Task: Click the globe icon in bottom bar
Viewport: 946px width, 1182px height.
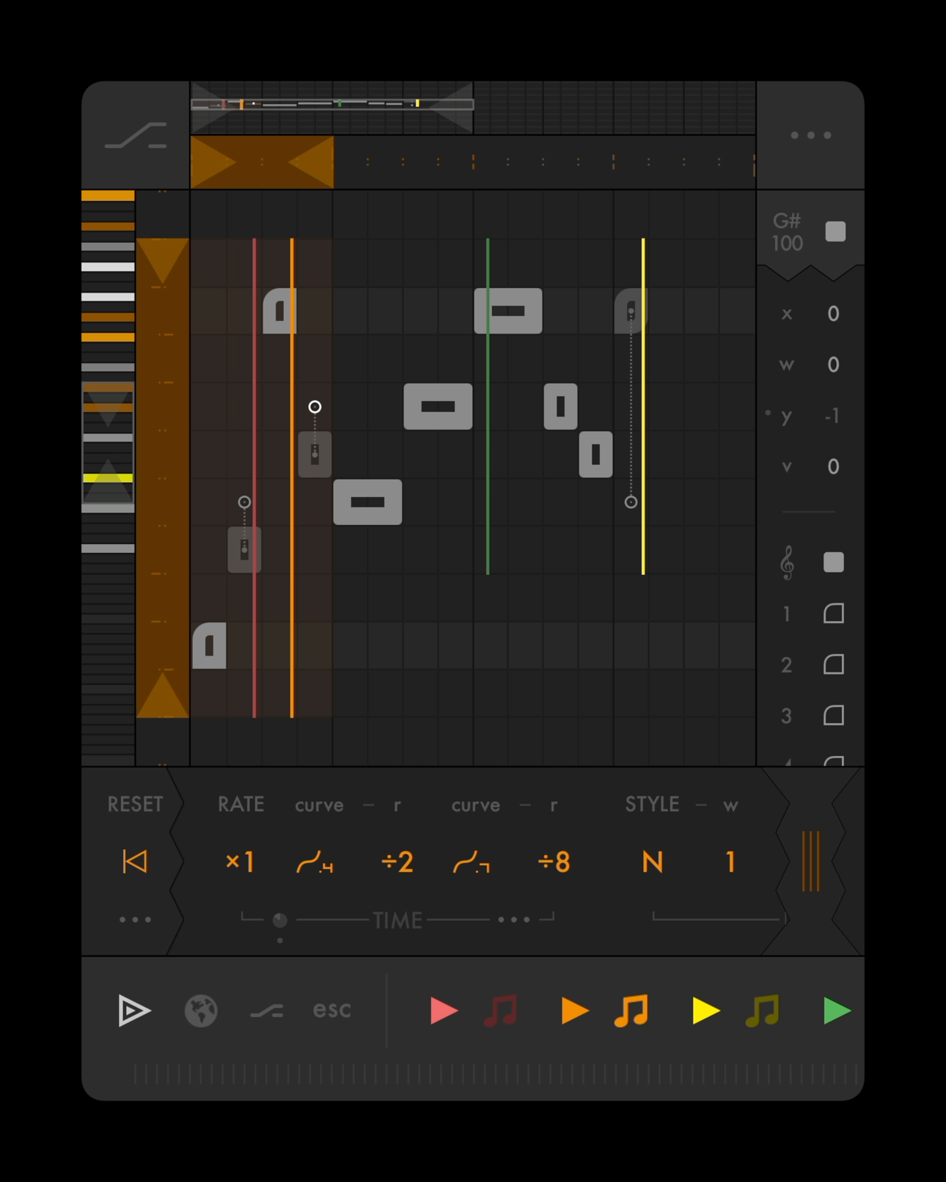Action: click(x=201, y=1010)
